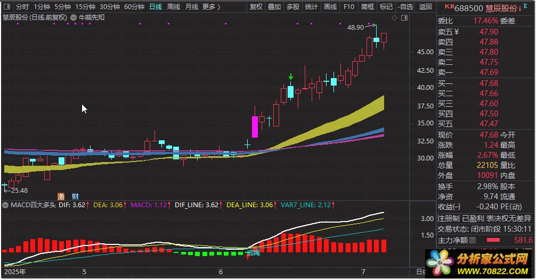The width and height of the screenshot is (537, 280).
Task: Click the 激 event marker icon
Action: [x=61, y=197]
